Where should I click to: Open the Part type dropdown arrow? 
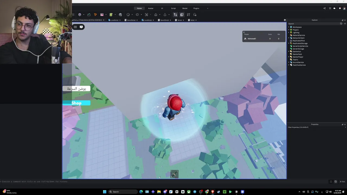click(83, 15)
